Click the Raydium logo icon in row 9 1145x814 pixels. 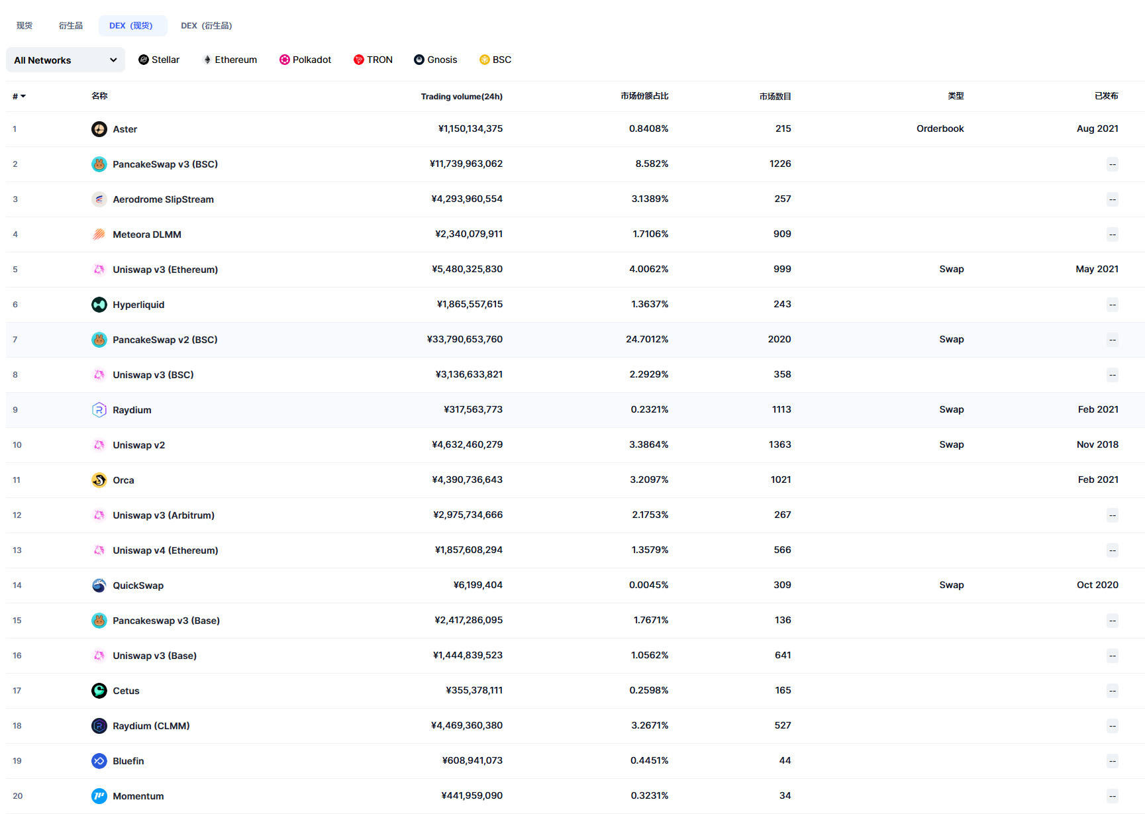(99, 410)
